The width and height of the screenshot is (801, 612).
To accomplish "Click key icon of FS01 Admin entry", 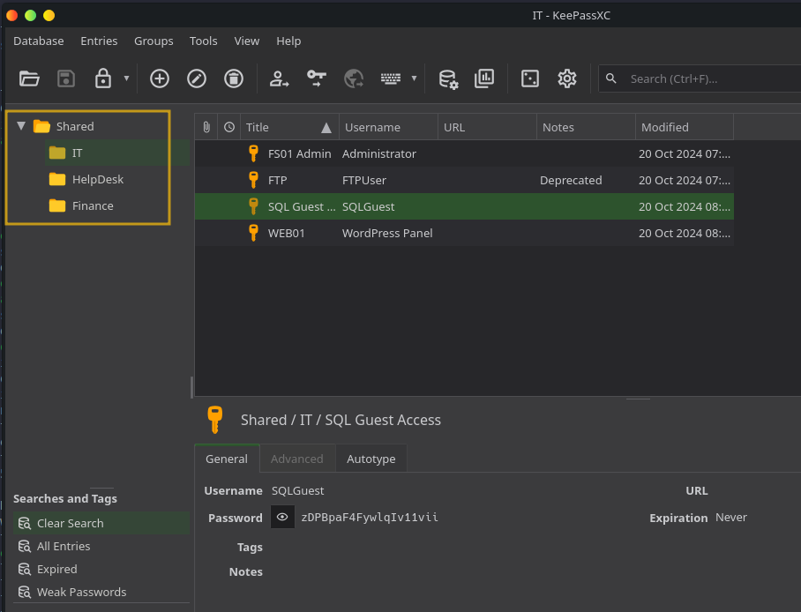I will click(x=253, y=153).
